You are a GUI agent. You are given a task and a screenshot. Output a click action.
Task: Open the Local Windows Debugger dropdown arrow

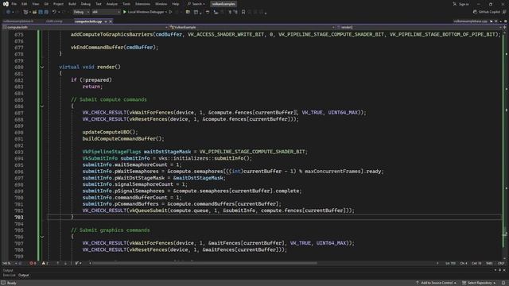pos(166,12)
